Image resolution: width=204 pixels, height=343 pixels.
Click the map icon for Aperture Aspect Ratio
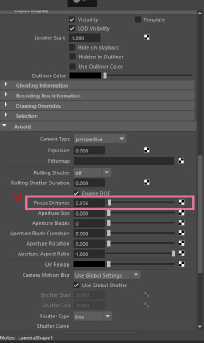pyautogui.click(x=181, y=254)
